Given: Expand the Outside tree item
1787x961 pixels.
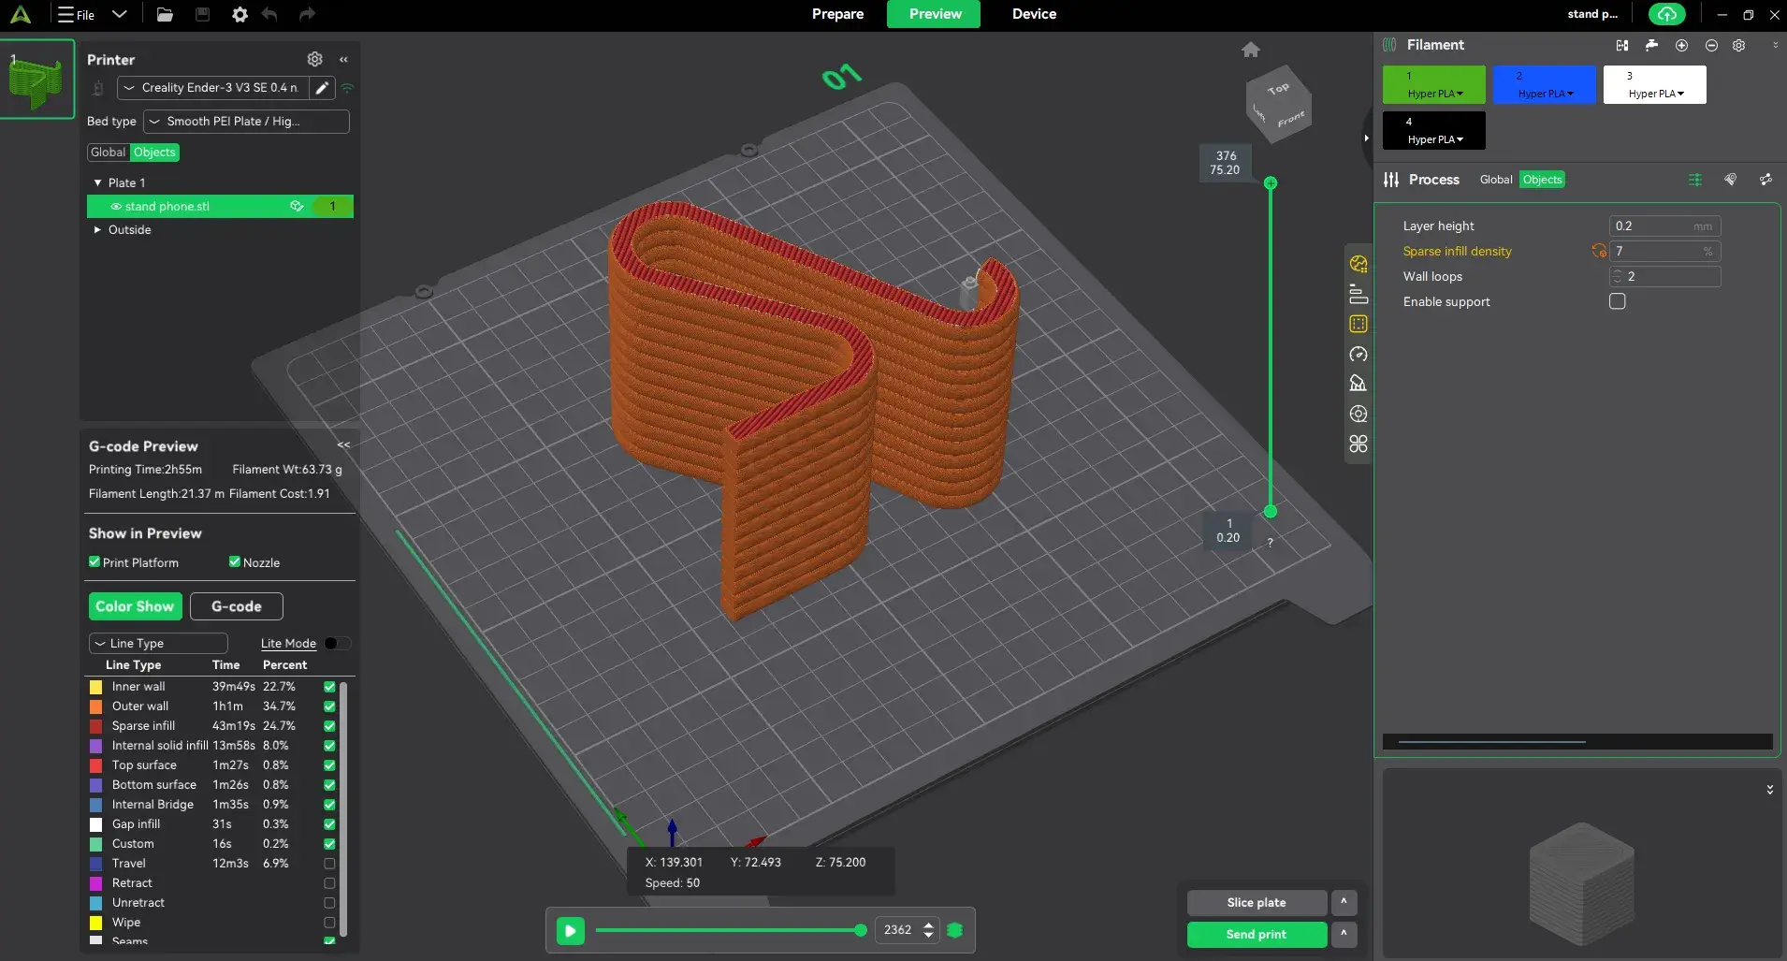Looking at the screenshot, I should 97,230.
